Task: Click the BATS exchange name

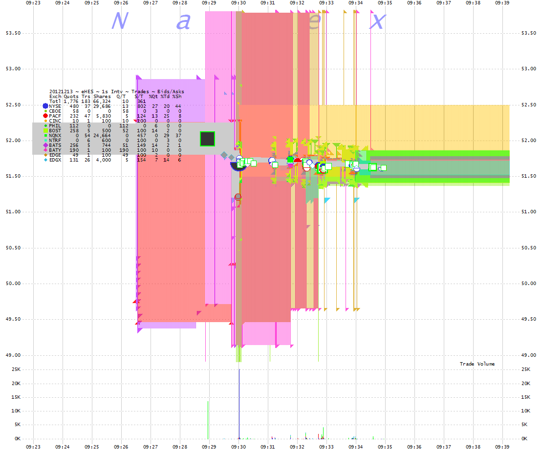Action: point(55,145)
